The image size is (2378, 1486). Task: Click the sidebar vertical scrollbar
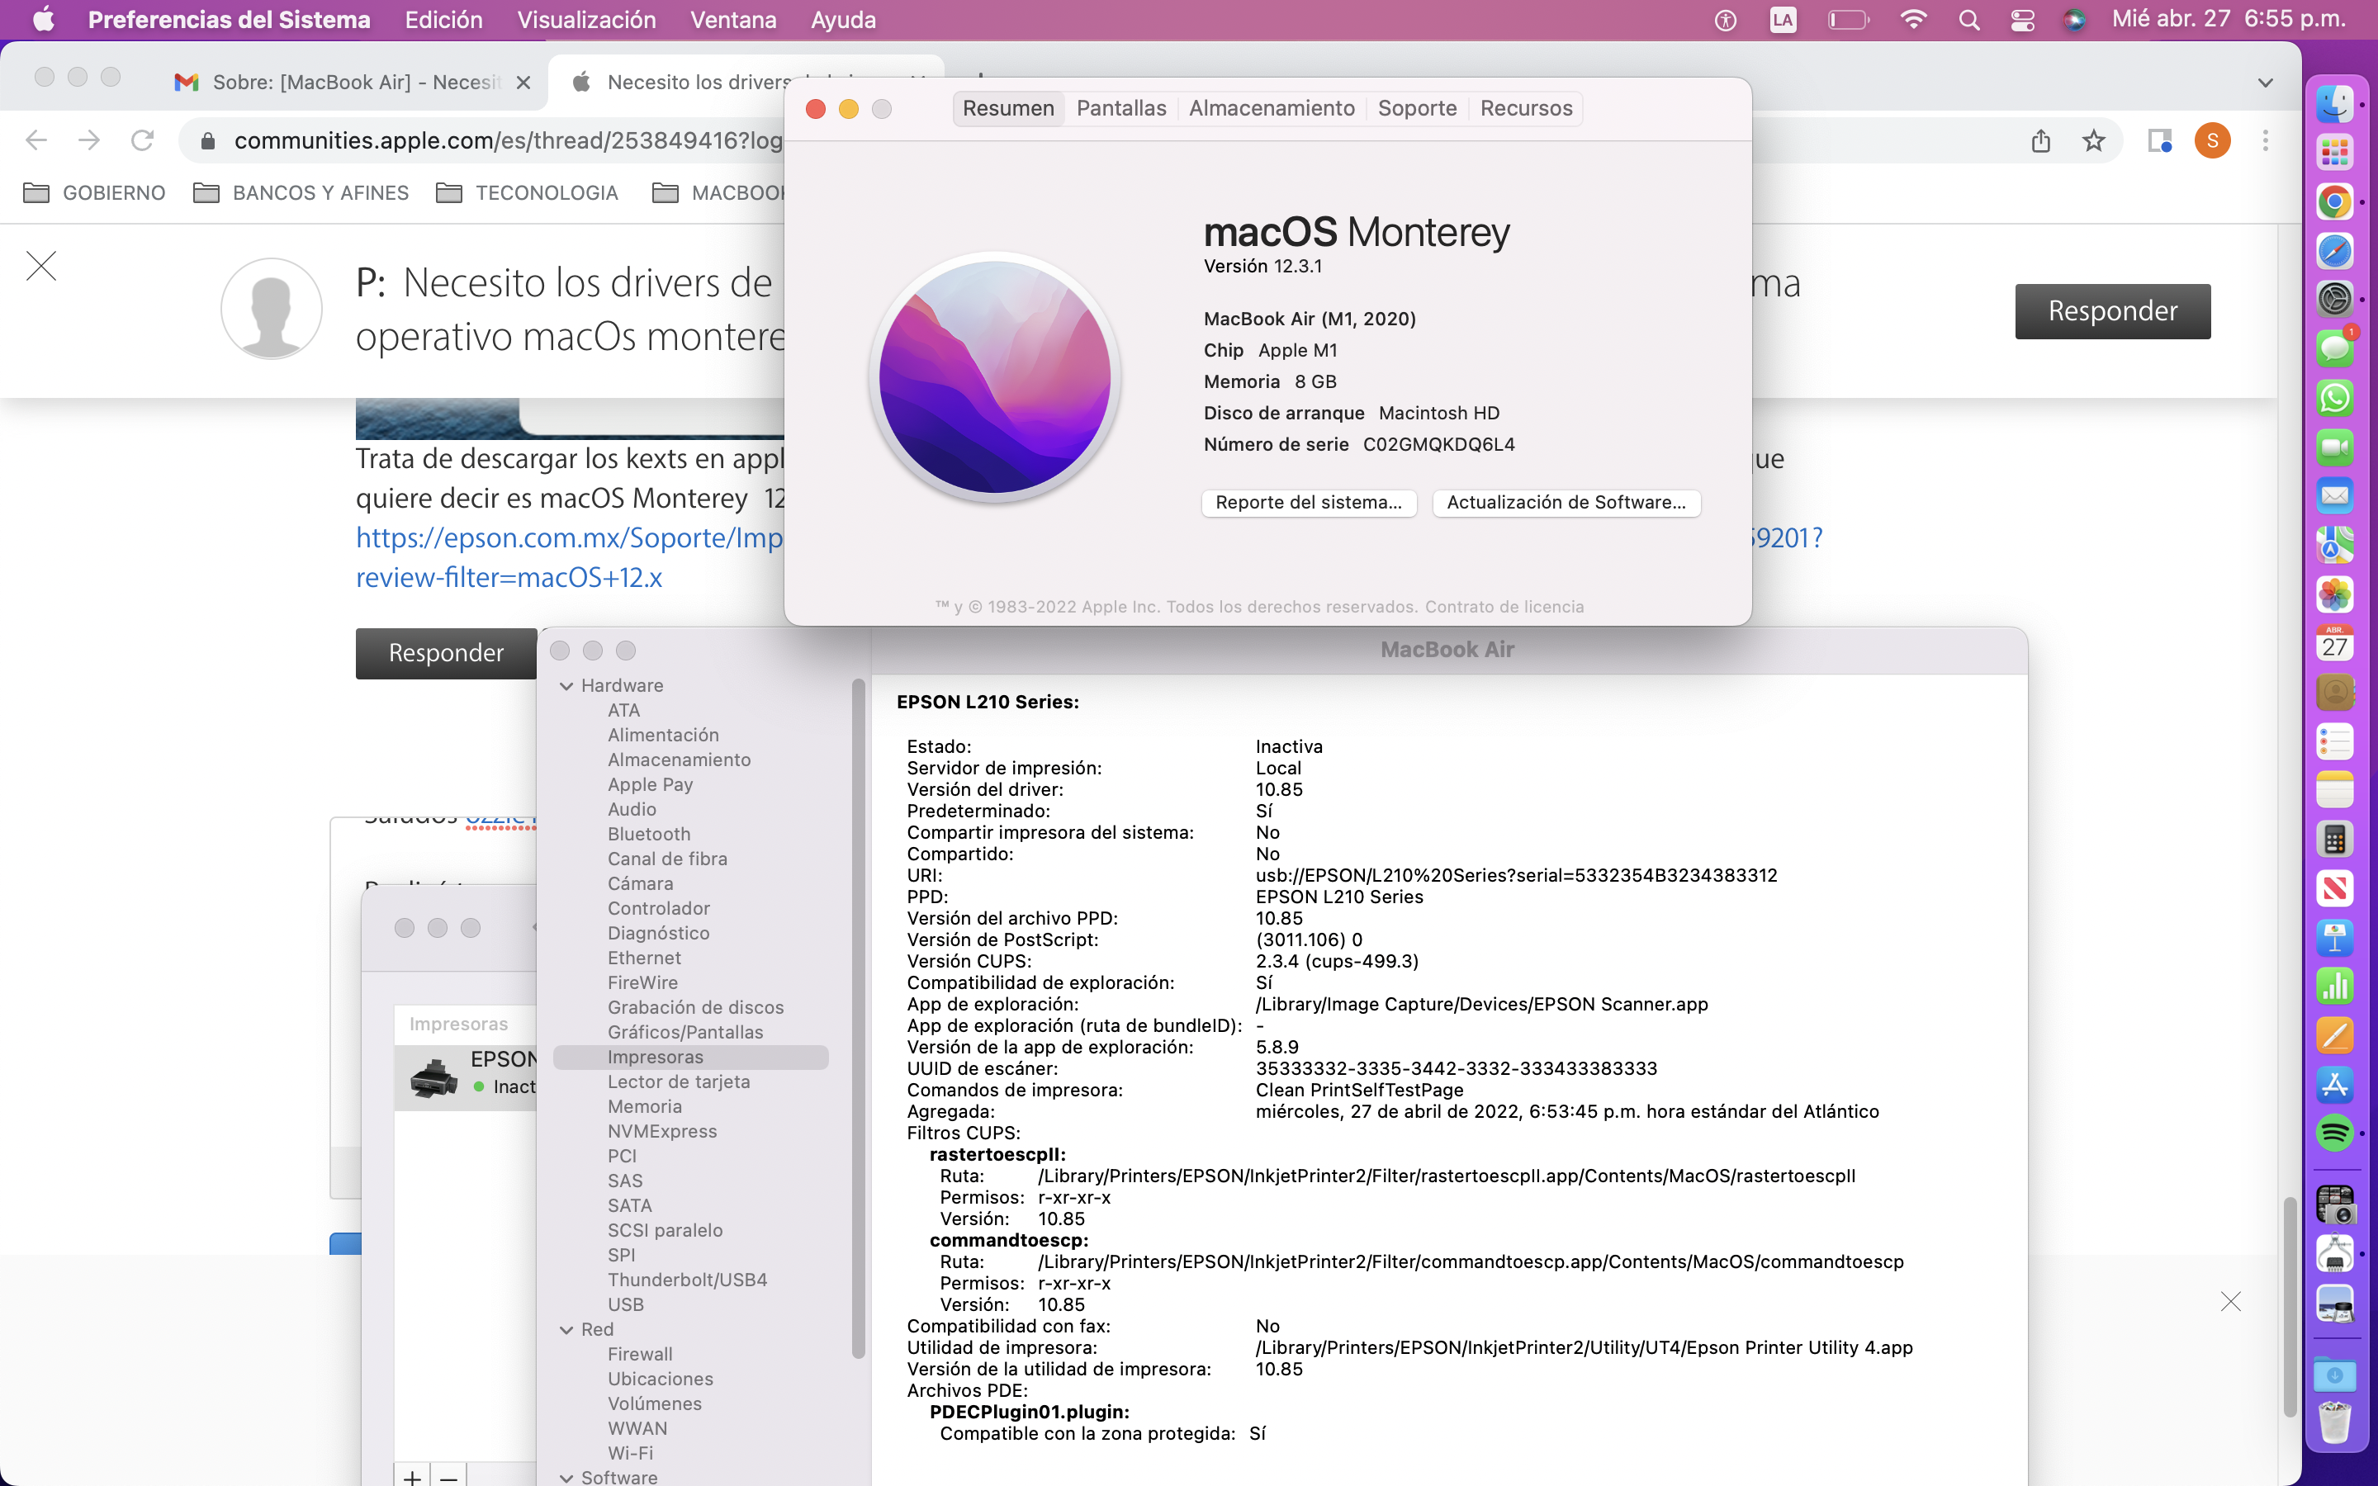coord(858,1018)
